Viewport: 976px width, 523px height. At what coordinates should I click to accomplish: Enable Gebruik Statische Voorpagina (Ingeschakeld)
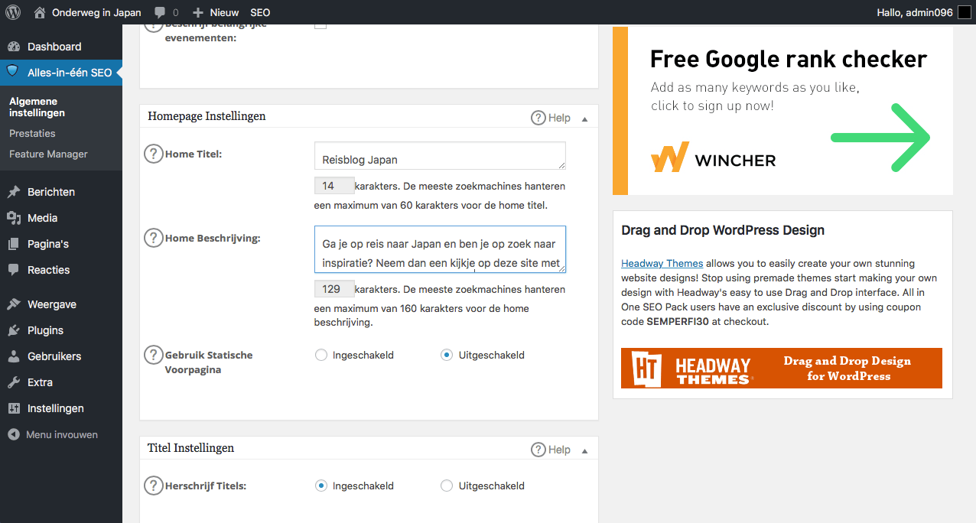pos(321,355)
